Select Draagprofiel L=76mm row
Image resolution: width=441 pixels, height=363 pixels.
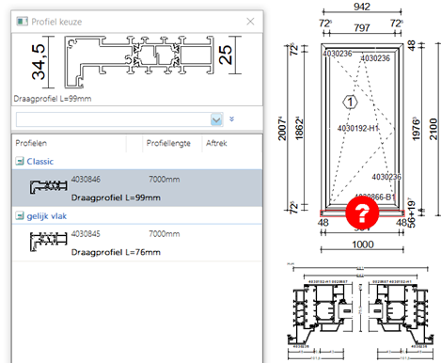[x=137, y=243]
